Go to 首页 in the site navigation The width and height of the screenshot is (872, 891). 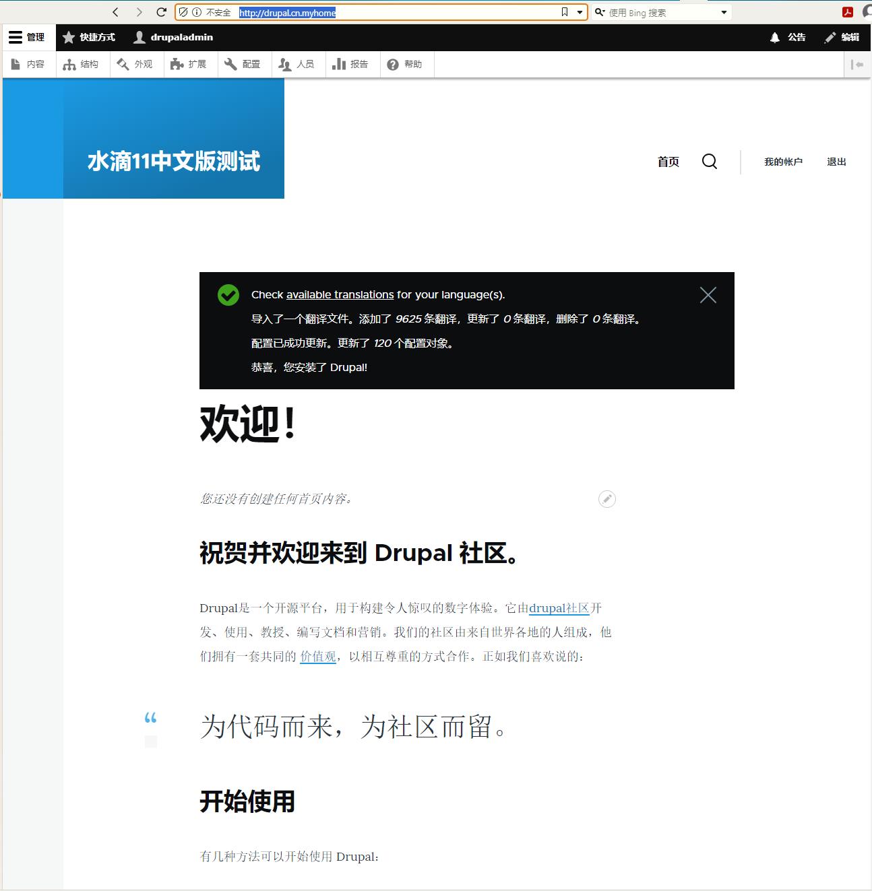pyautogui.click(x=668, y=162)
